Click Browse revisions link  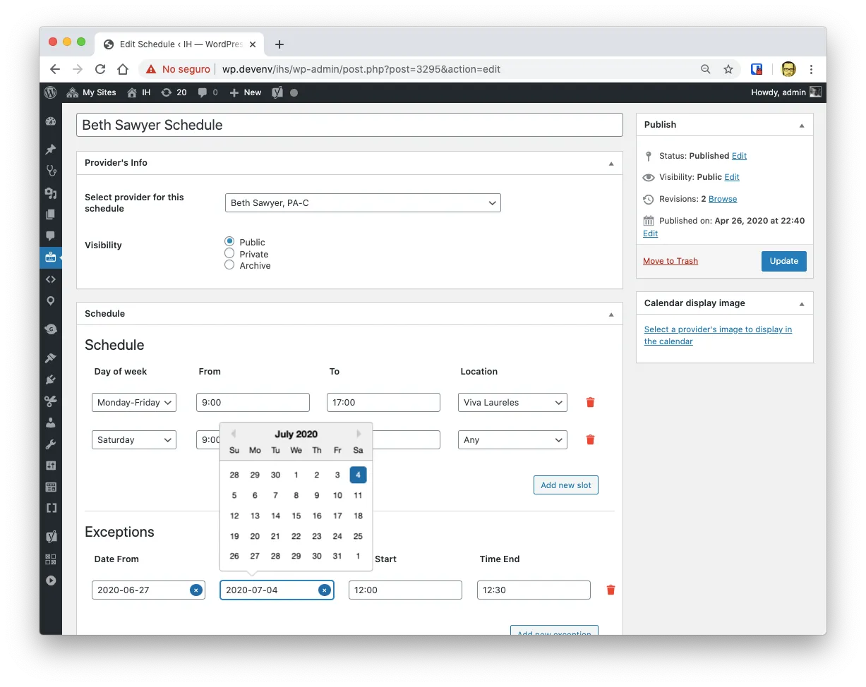coord(723,199)
